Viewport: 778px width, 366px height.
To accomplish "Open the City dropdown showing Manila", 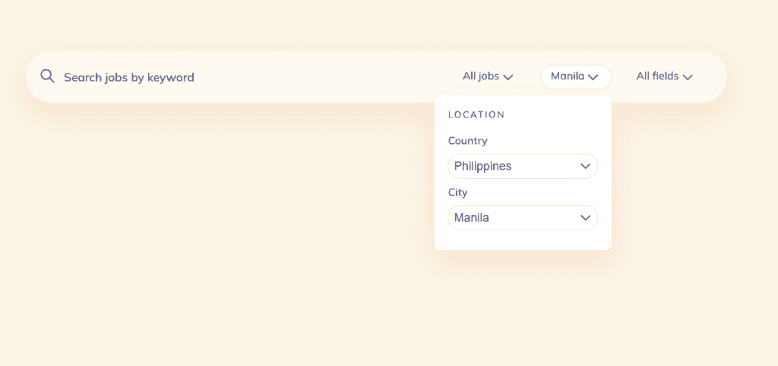I will coord(523,217).
